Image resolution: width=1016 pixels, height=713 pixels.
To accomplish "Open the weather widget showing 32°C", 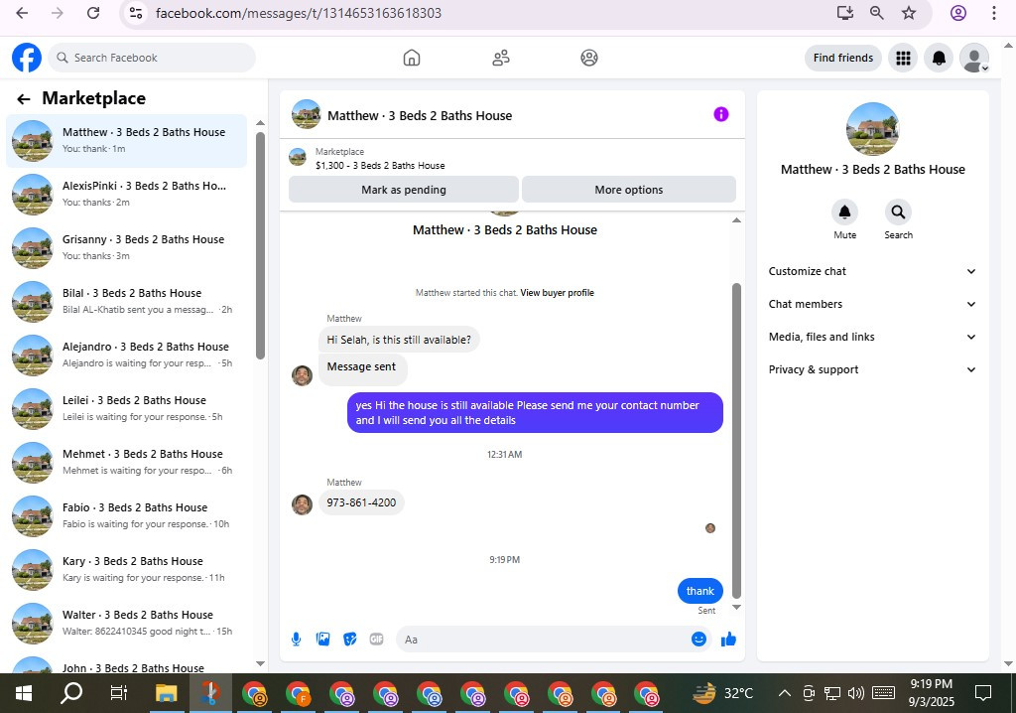I will [x=722, y=693].
